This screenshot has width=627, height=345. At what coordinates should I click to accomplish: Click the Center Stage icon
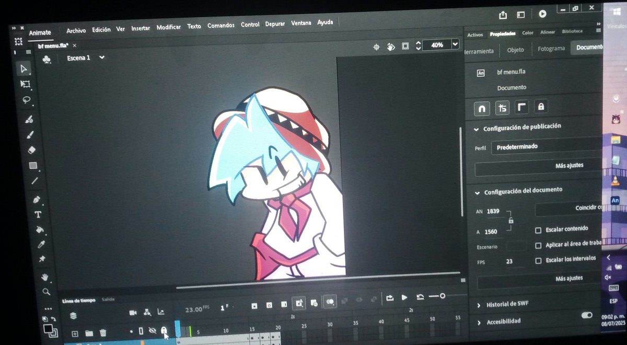point(376,47)
